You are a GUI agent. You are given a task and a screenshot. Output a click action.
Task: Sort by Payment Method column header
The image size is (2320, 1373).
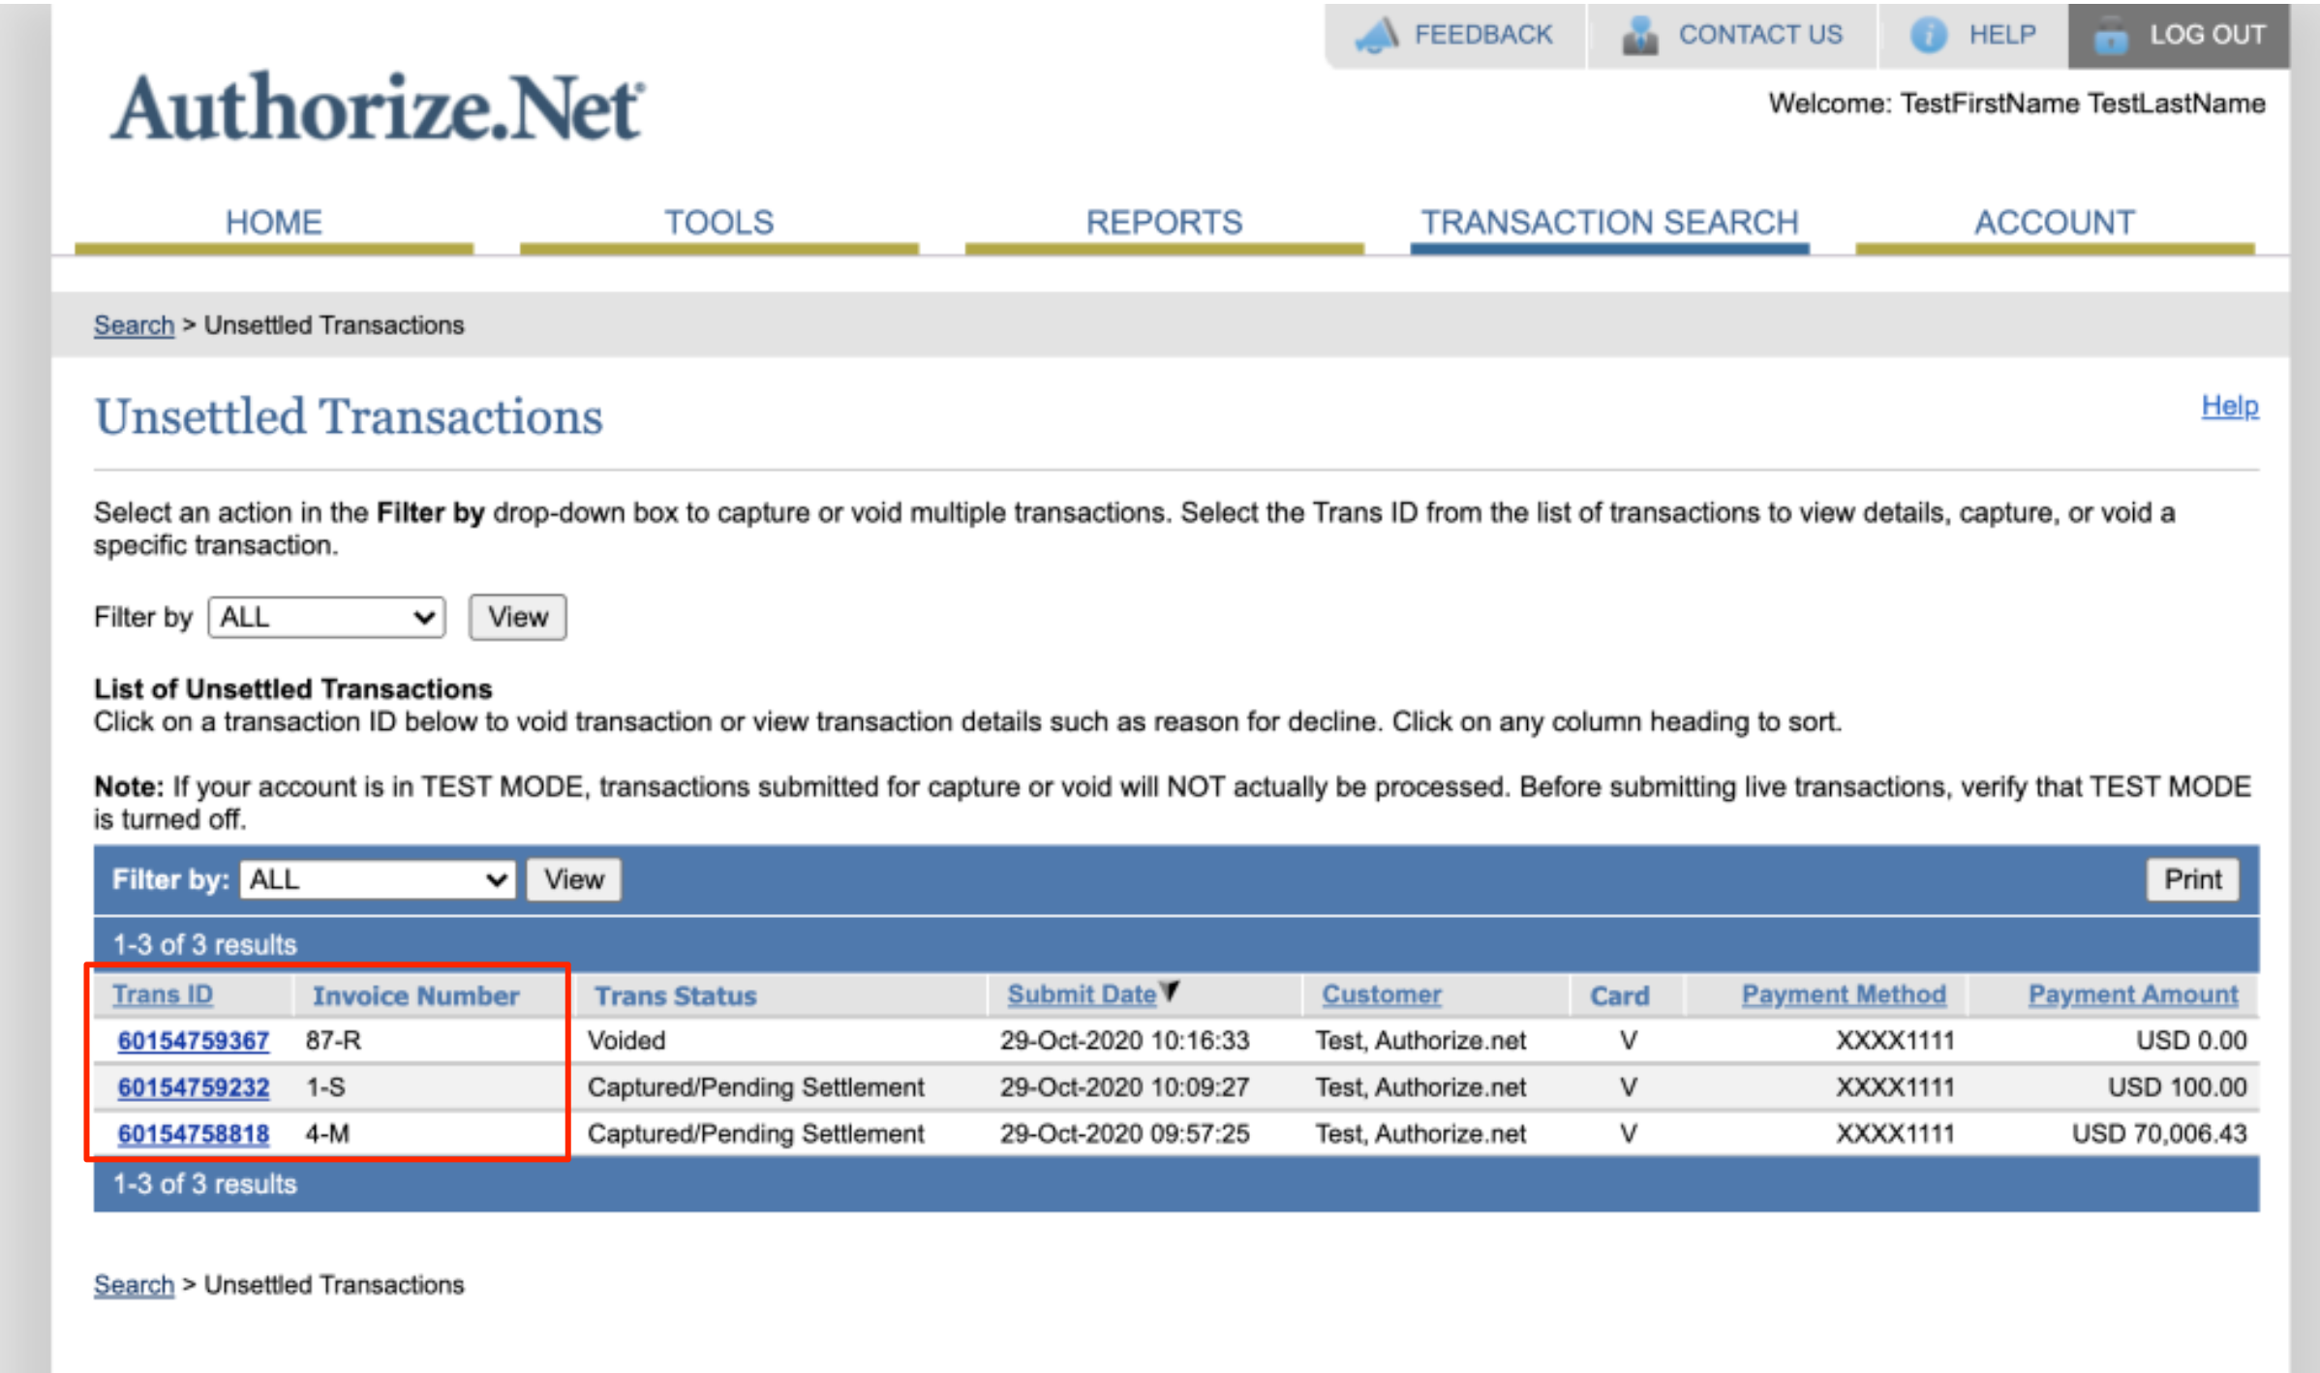(1844, 994)
